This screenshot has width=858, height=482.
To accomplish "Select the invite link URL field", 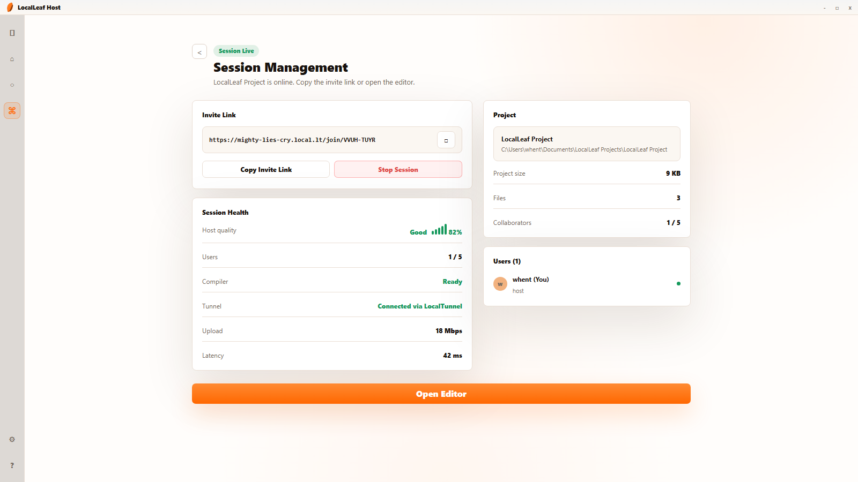I will pyautogui.click(x=332, y=140).
